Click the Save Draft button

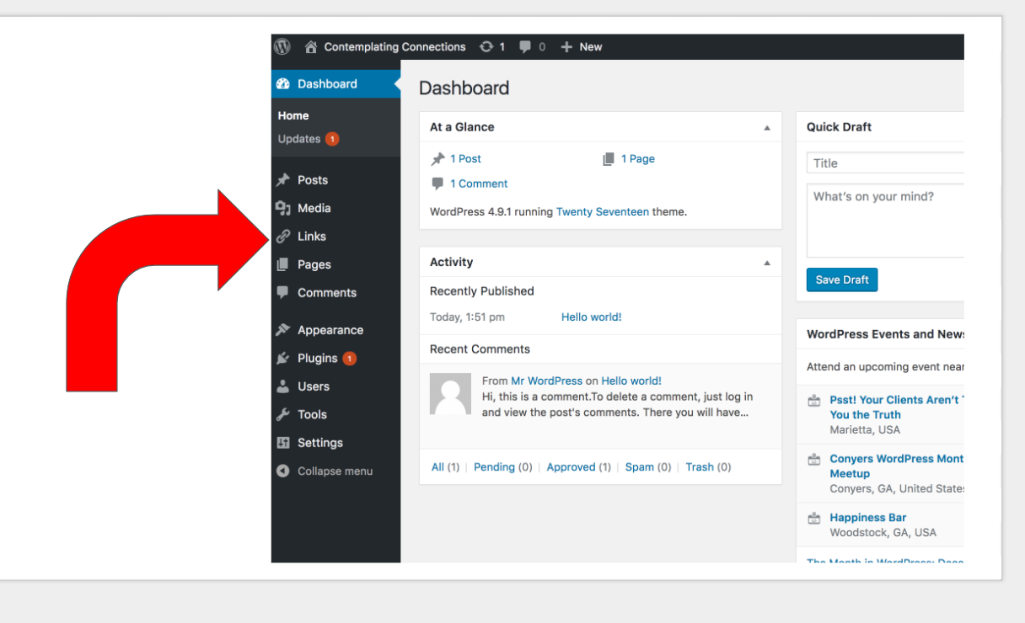(842, 280)
